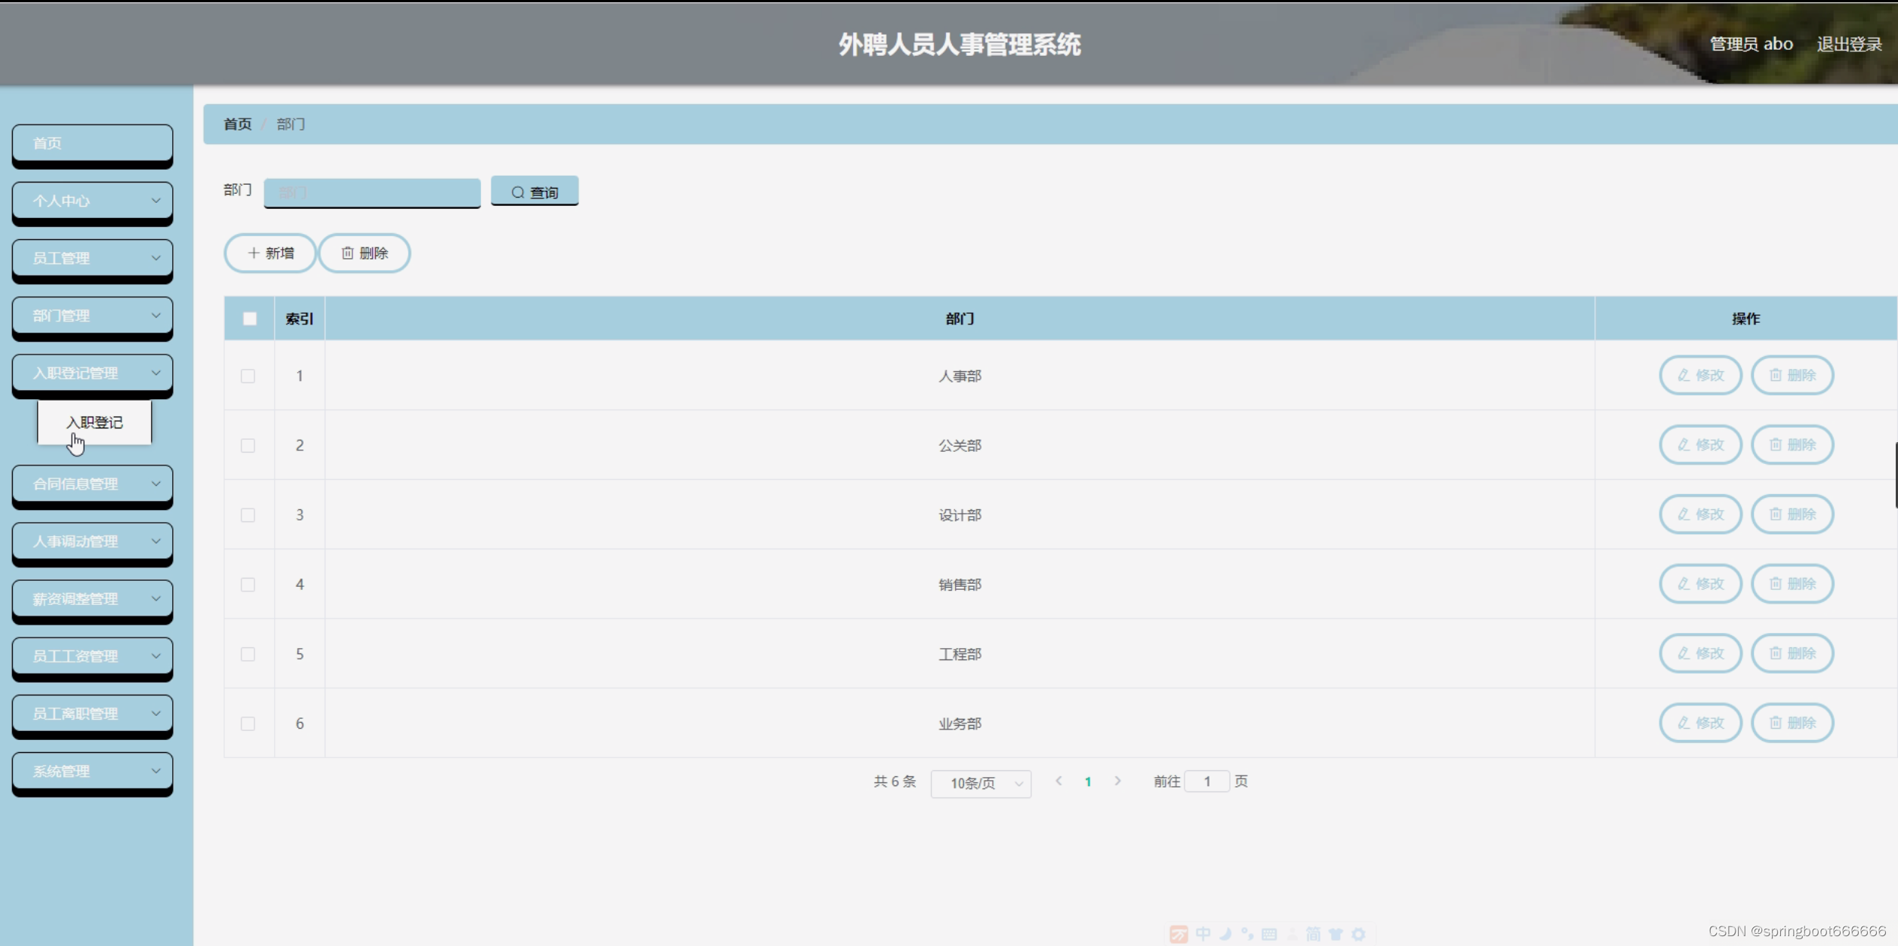Check the checkbox for row 3 设计部
Viewport: 1898px width, 946px height.
pos(248,515)
